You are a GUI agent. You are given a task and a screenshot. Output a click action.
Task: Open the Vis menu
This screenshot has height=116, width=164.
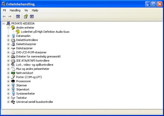point(26,10)
